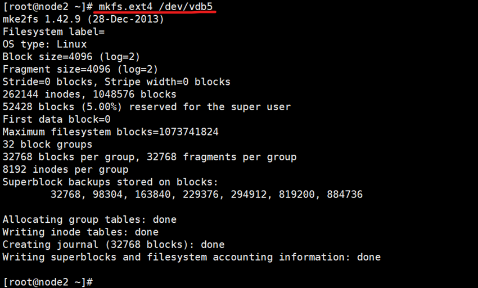
Task: Click the 32 block groups line
Action: [47, 145]
